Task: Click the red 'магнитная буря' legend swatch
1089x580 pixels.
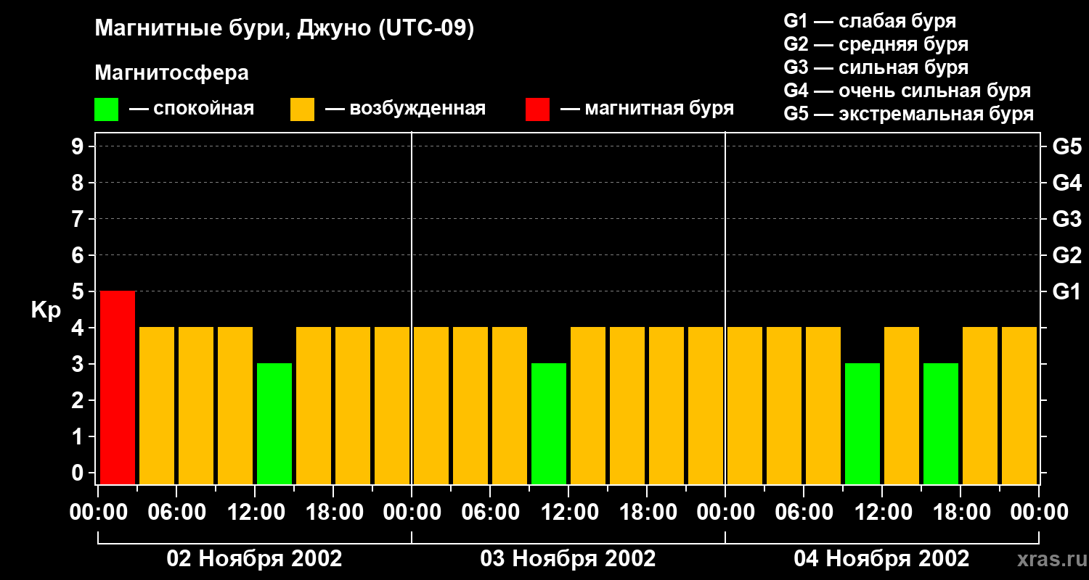Action: click(537, 109)
